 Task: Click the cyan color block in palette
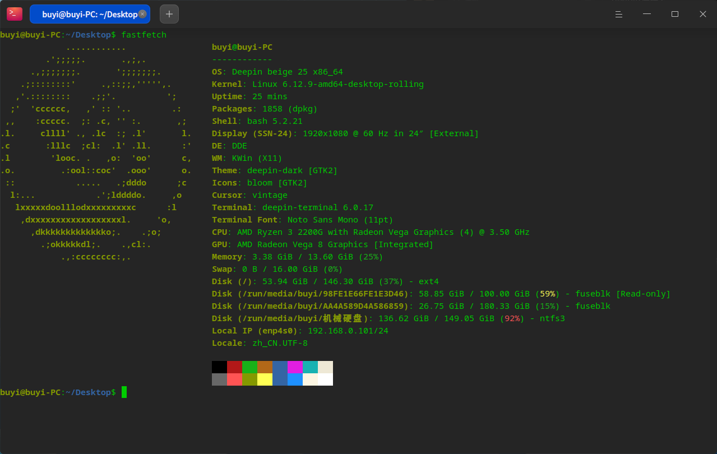[310, 367]
